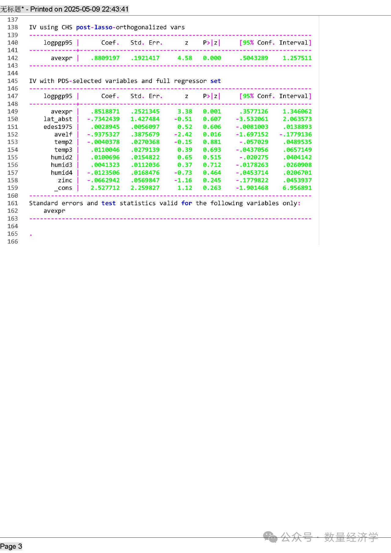Viewport: 391px width, 553px height.
Task: Click the edes1975 variable name
Action: [58, 127]
